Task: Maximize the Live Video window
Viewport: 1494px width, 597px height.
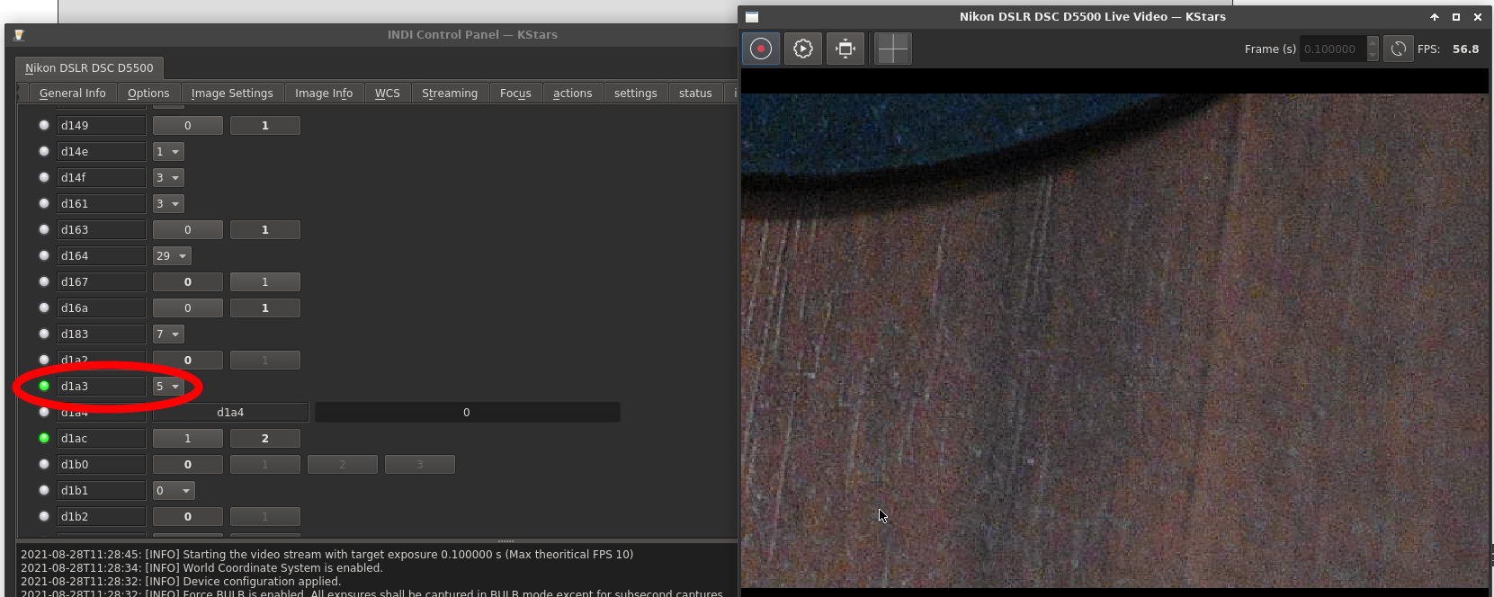Action: coord(1456,17)
